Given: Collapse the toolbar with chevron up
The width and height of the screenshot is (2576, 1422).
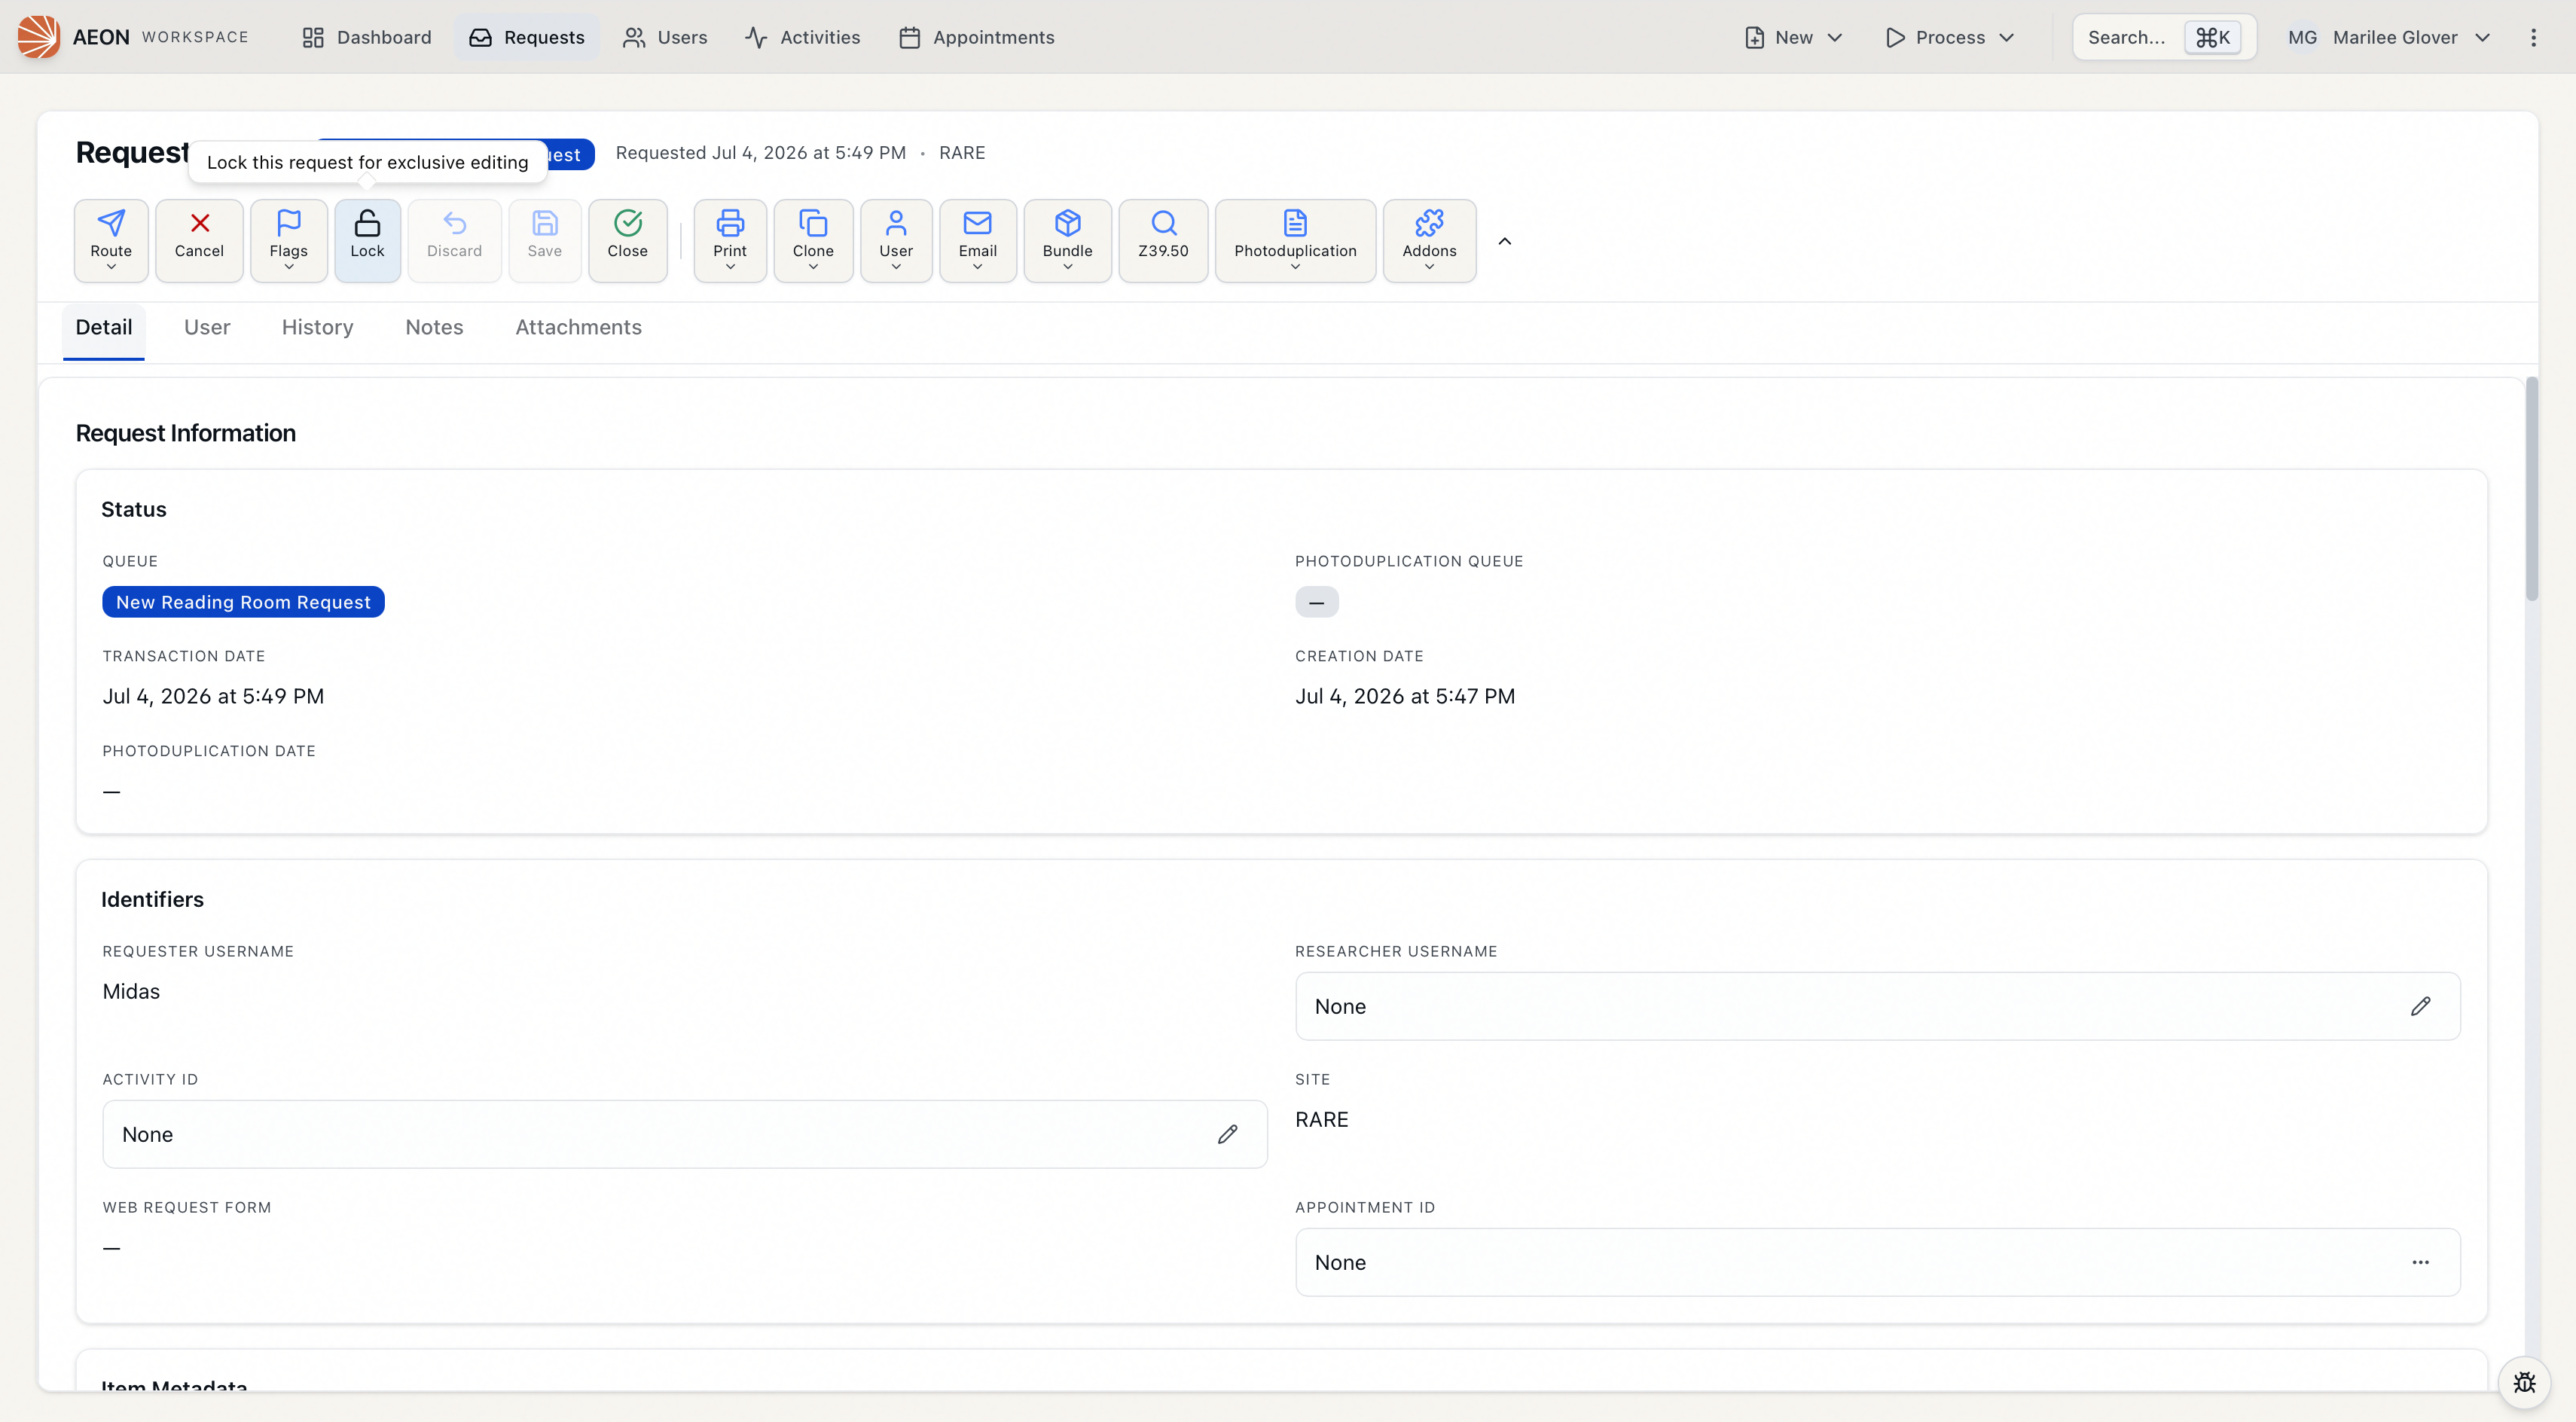Looking at the screenshot, I should [x=1504, y=241].
